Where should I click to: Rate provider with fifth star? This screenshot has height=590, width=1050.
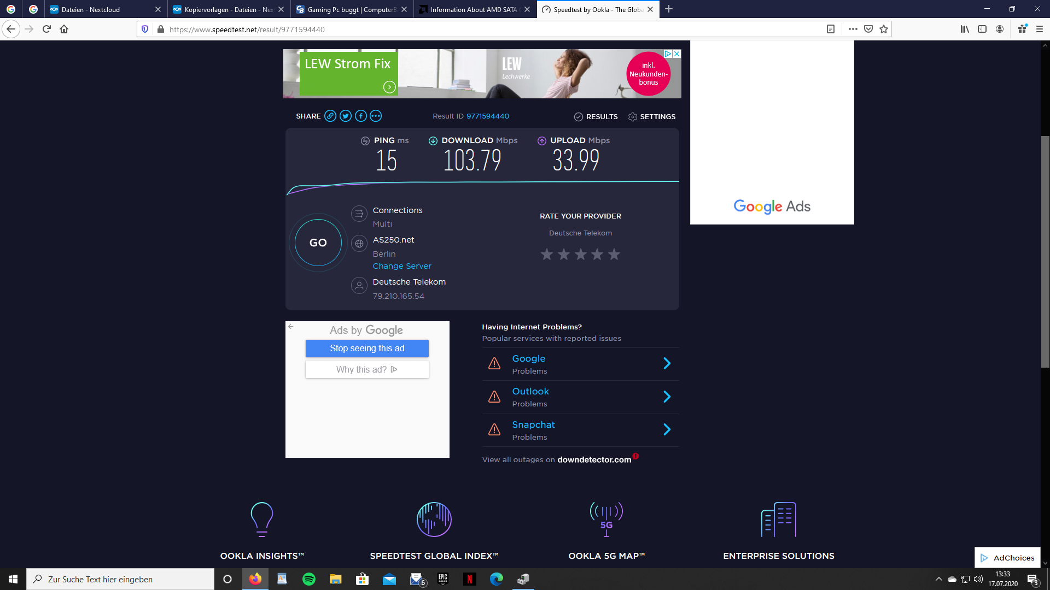click(614, 254)
